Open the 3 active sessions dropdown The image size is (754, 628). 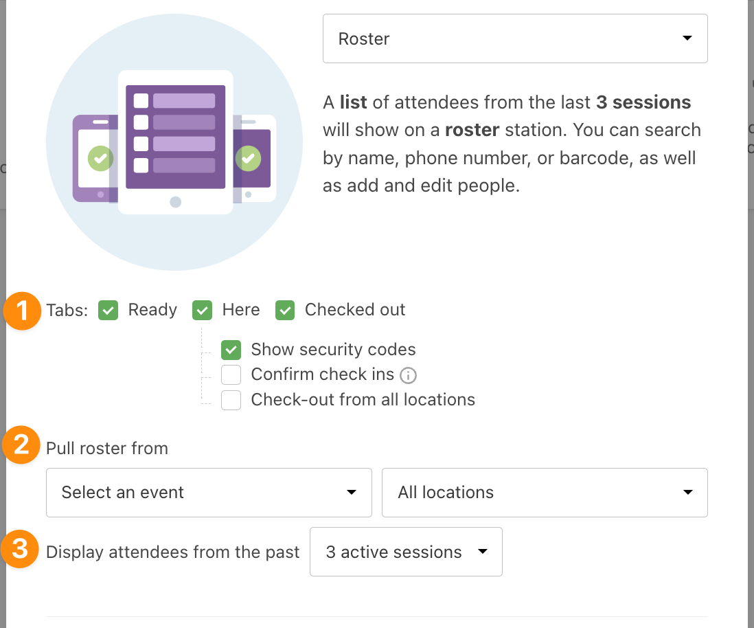(406, 552)
